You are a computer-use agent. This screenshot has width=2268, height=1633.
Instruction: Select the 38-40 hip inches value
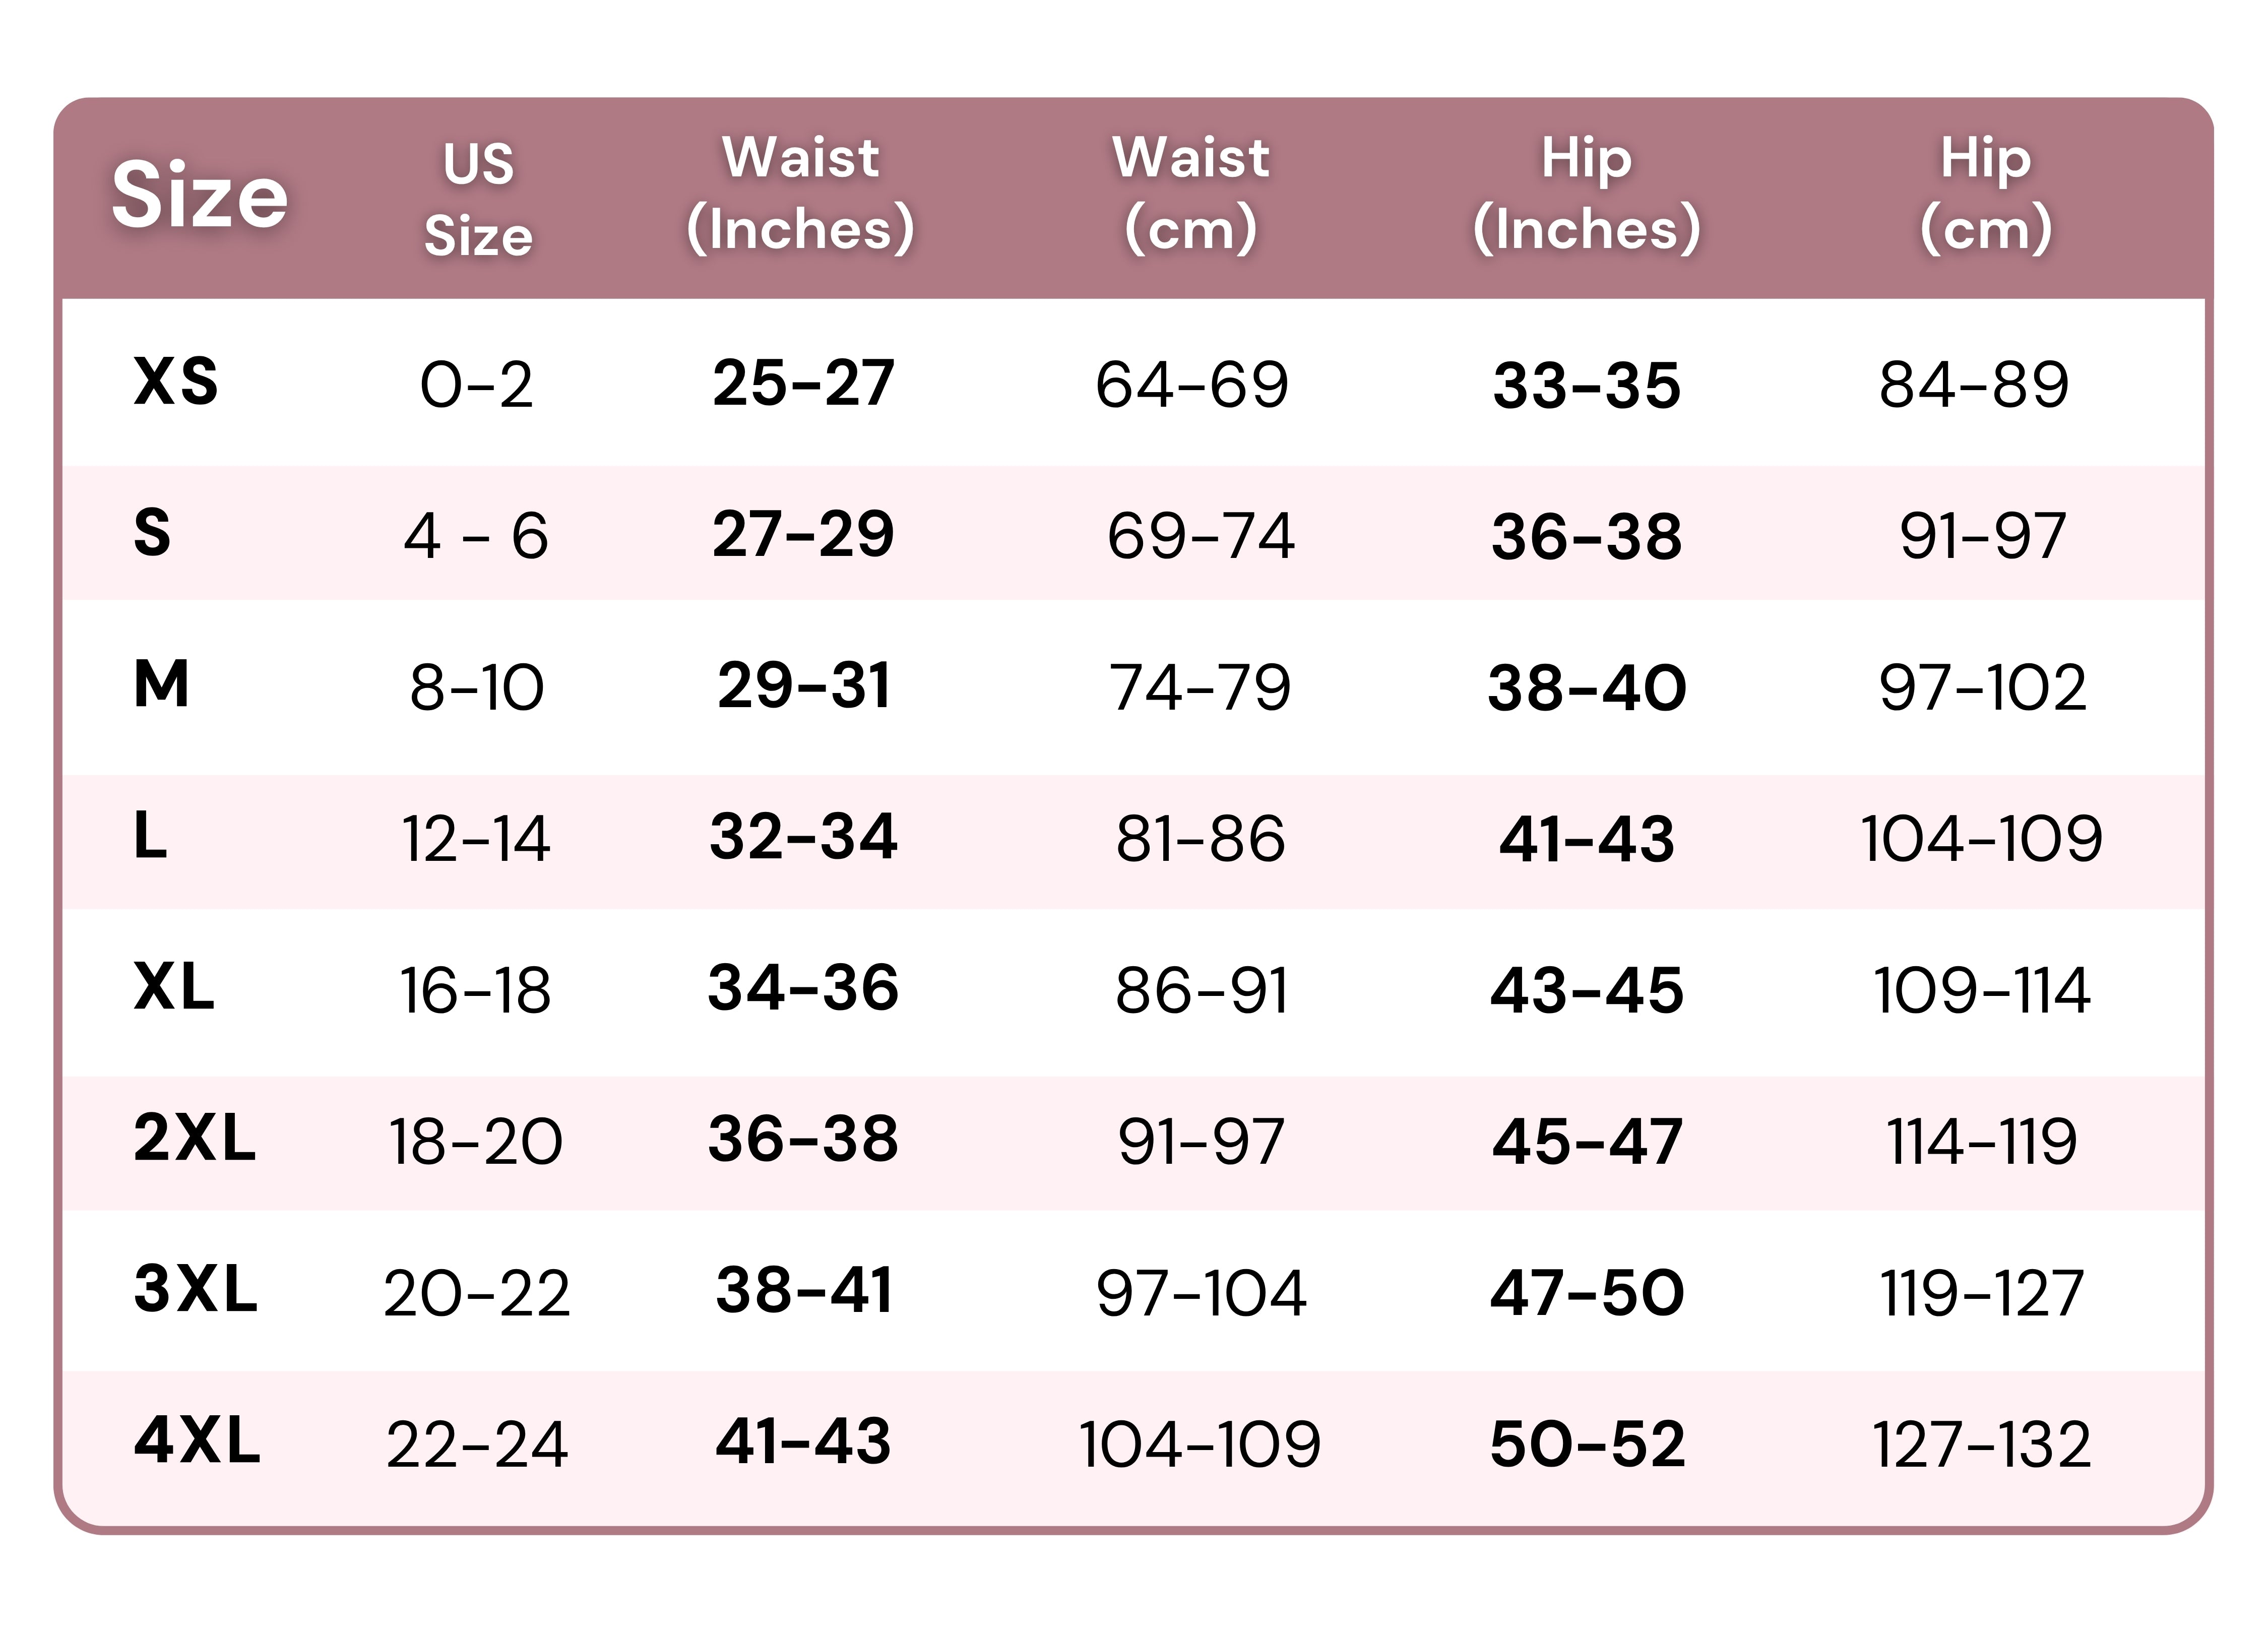(1586, 688)
